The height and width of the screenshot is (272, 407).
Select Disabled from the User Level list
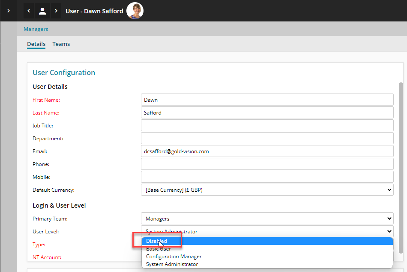click(x=156, y=241)
